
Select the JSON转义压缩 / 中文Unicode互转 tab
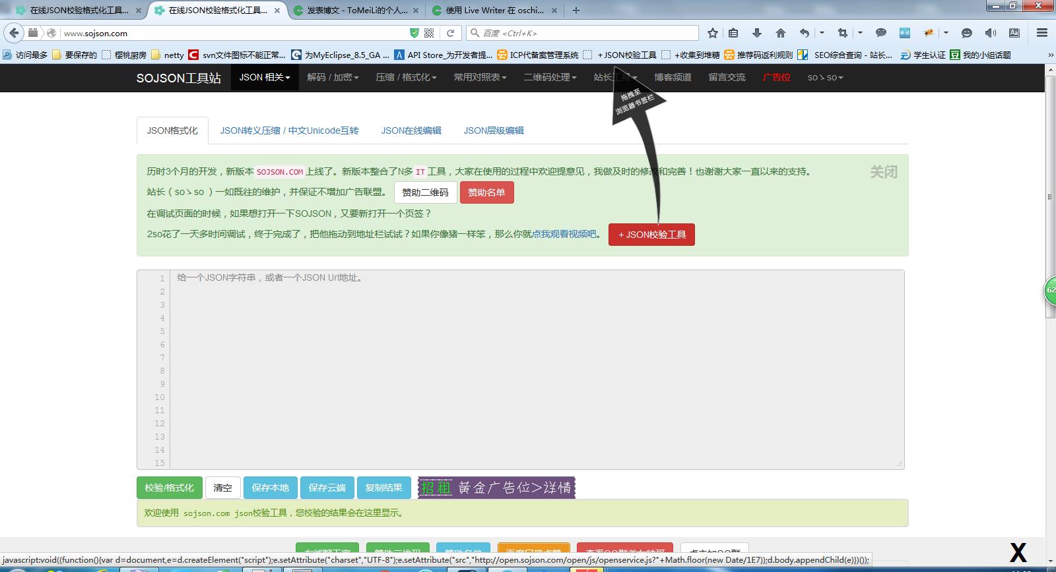[290, 130]
